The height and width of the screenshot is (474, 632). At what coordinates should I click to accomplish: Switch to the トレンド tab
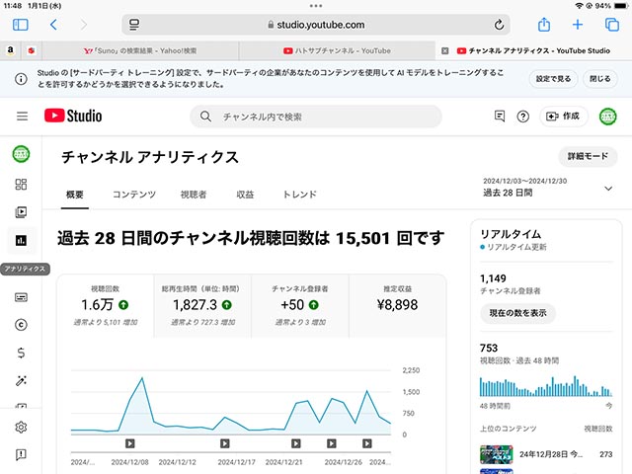(299, 195)
